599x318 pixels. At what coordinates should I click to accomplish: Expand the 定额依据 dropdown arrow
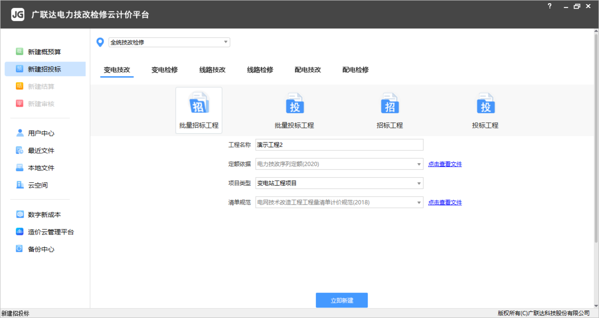(419, 164)
